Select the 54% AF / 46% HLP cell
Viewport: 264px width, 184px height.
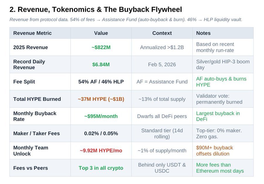(101, 82)
